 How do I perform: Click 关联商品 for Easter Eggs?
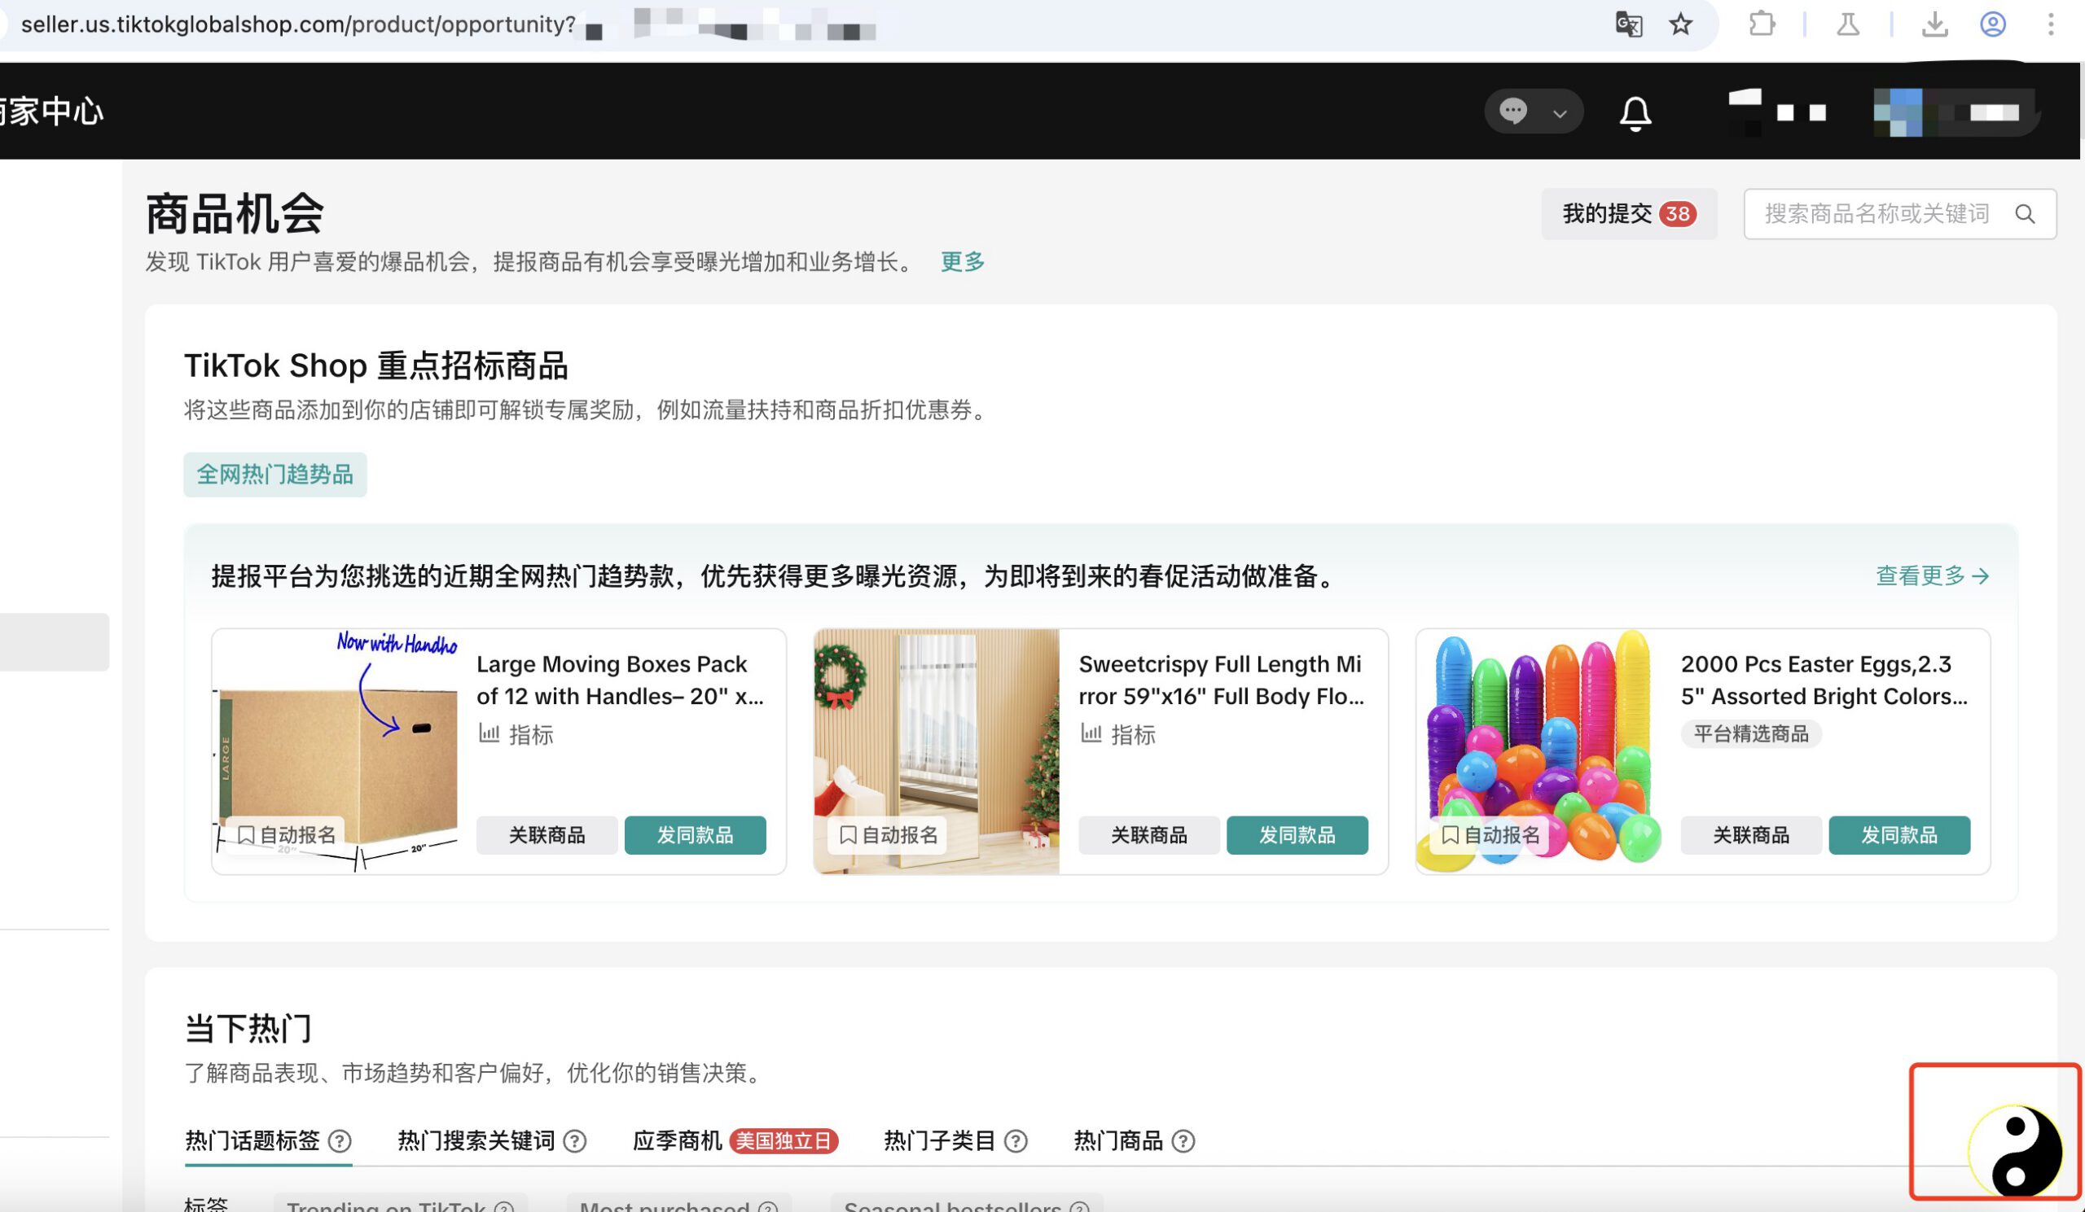[x=1752, y=835]
